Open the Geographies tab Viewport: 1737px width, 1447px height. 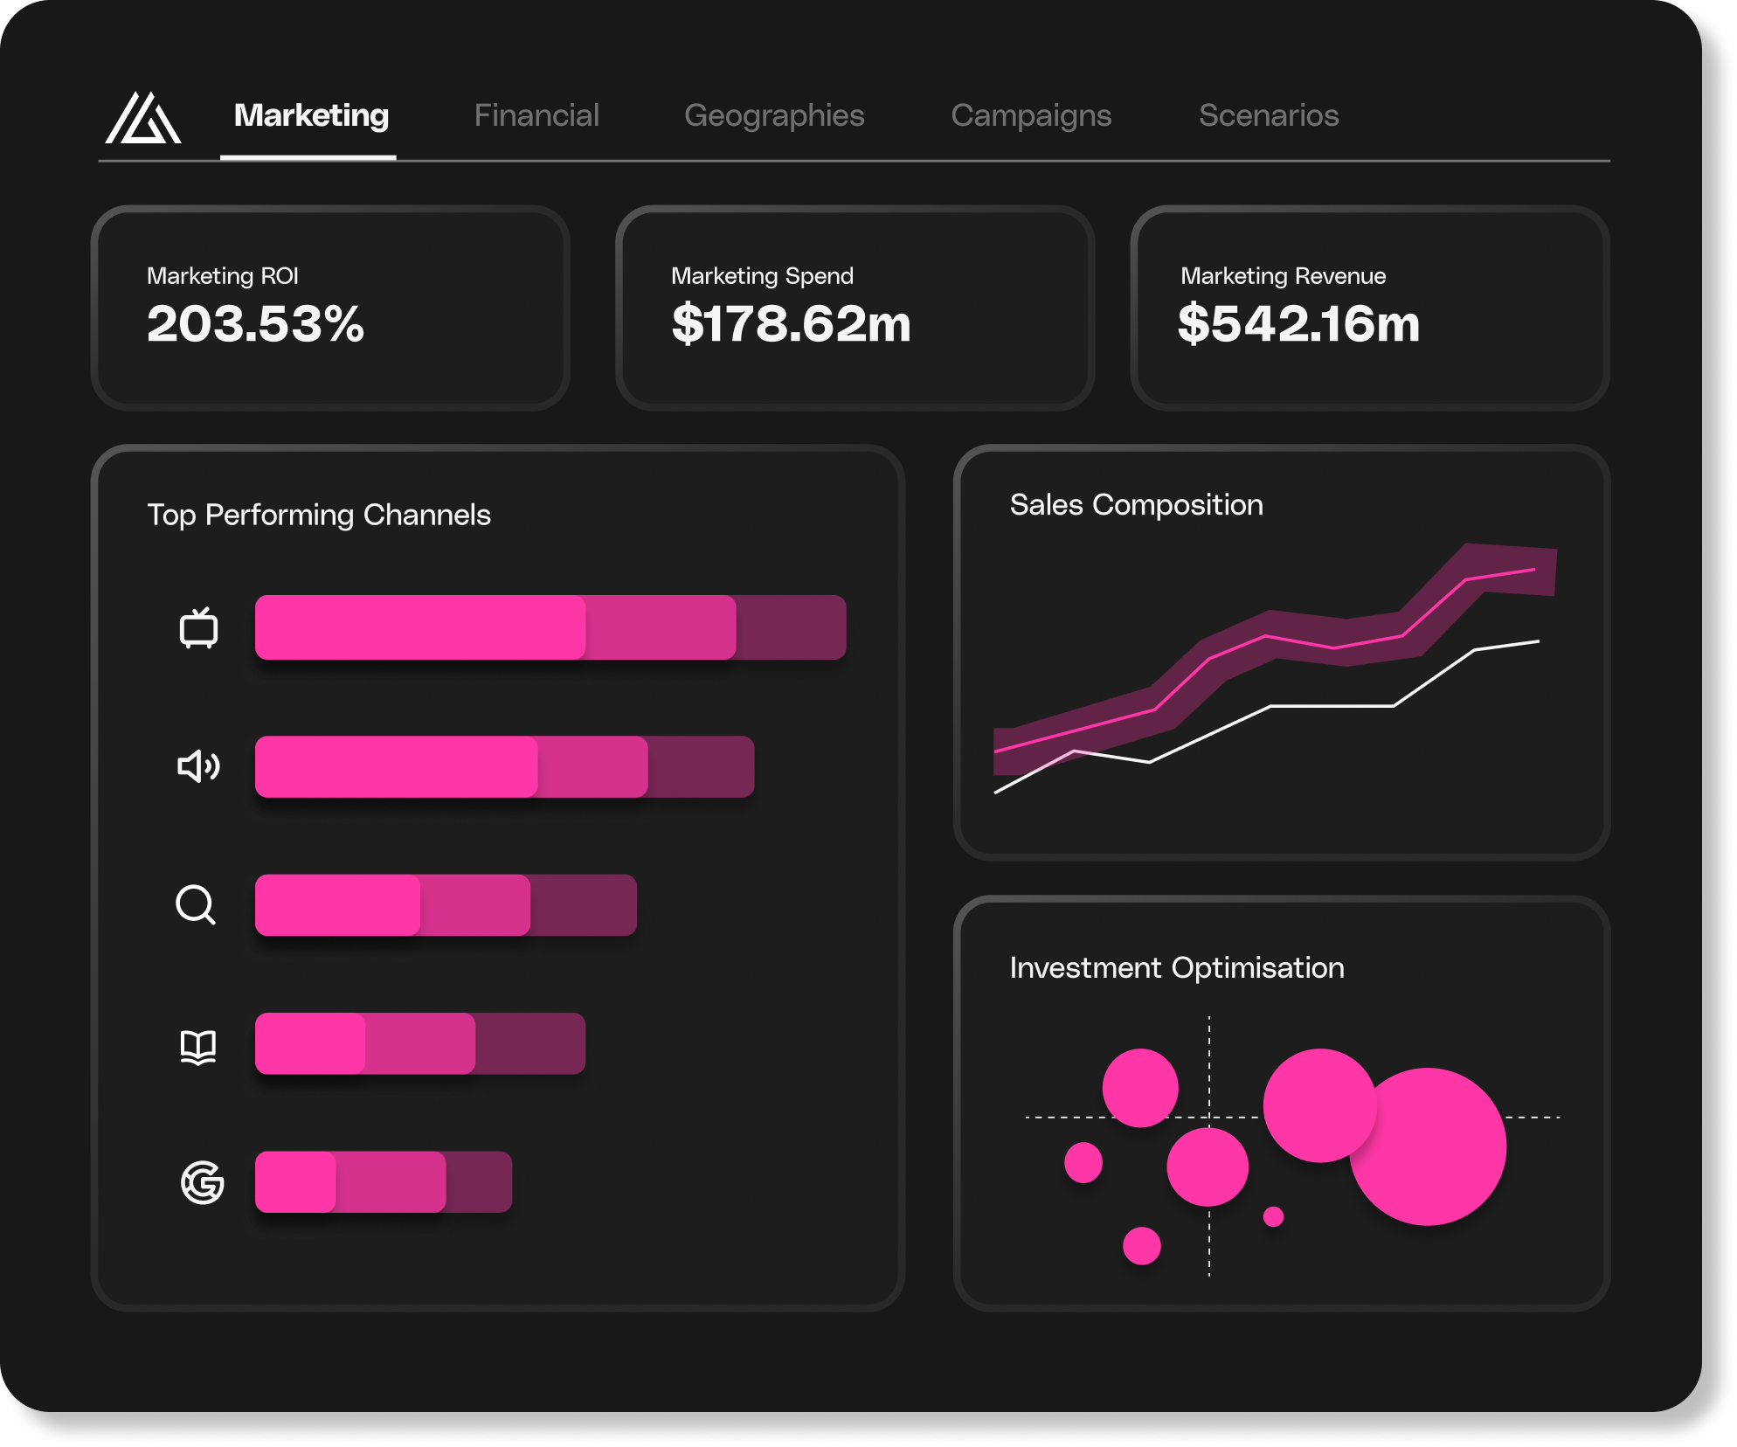click(774, 115)
